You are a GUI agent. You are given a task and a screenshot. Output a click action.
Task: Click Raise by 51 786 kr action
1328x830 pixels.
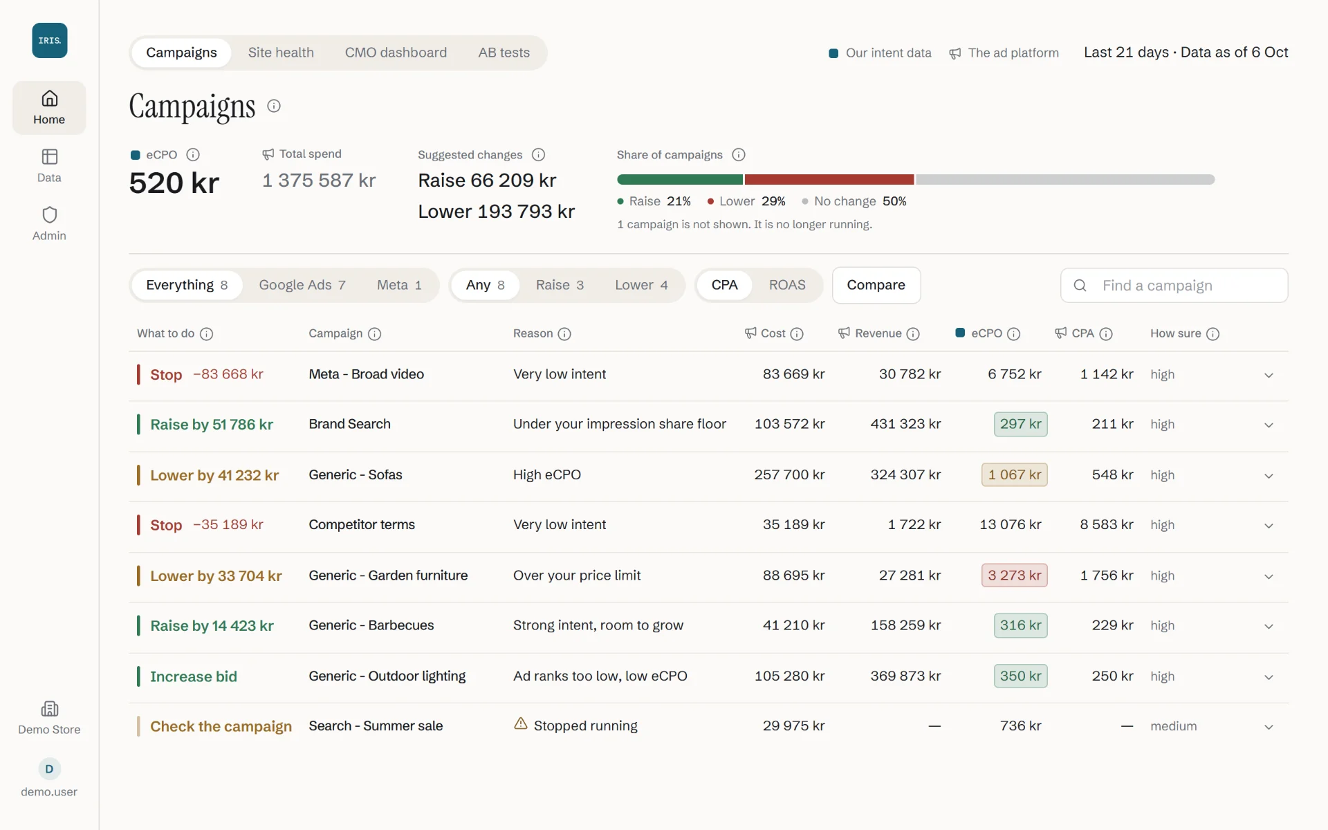point(212,424)
